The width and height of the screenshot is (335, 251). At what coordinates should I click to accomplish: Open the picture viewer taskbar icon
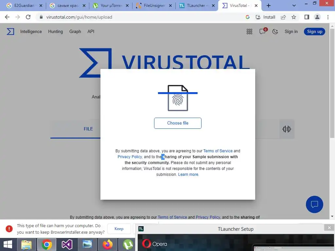coord(87,244)
